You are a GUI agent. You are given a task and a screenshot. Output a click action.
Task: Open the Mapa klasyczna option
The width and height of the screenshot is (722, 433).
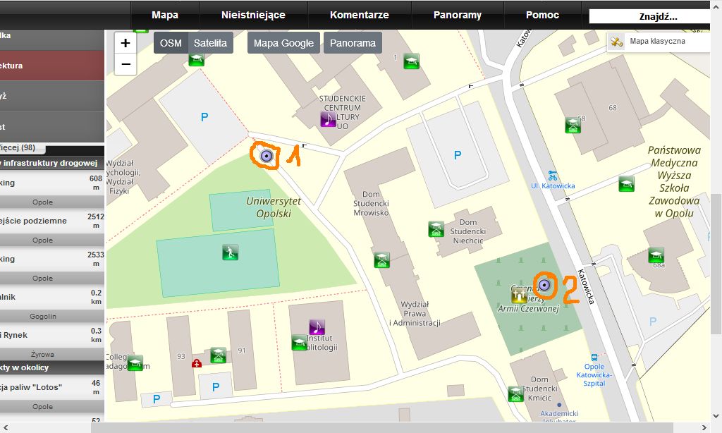[656, 42]
